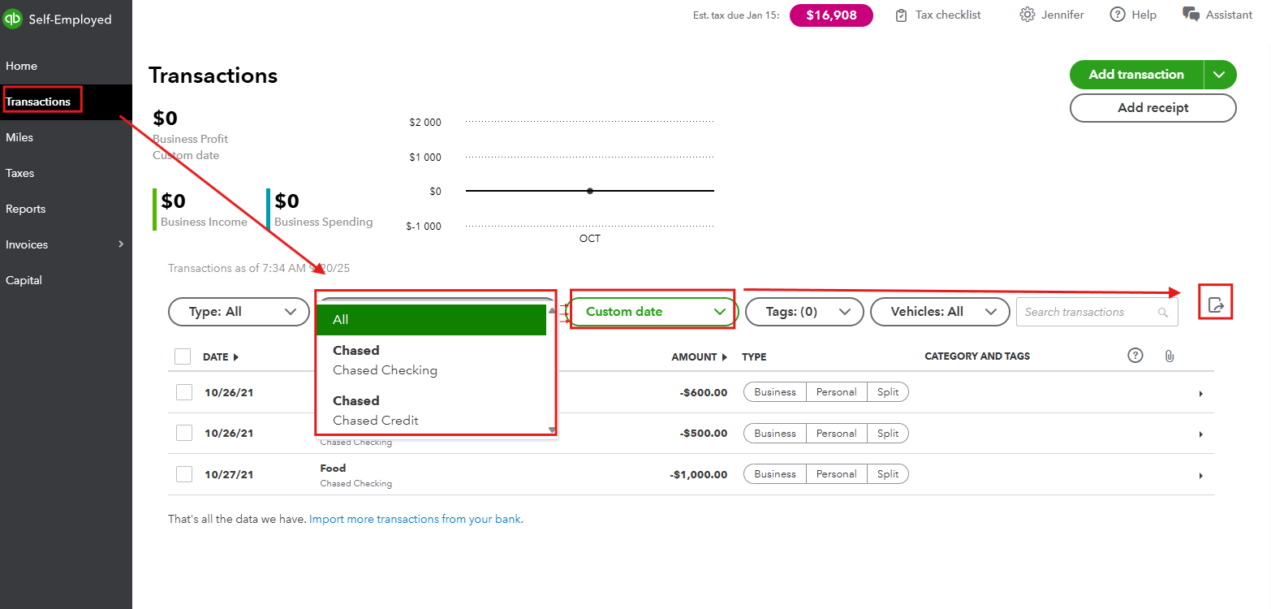This screenshot has width=1271, height=609.
Task: Open Miles in the sidebar
Action: [x=66, y=137]
